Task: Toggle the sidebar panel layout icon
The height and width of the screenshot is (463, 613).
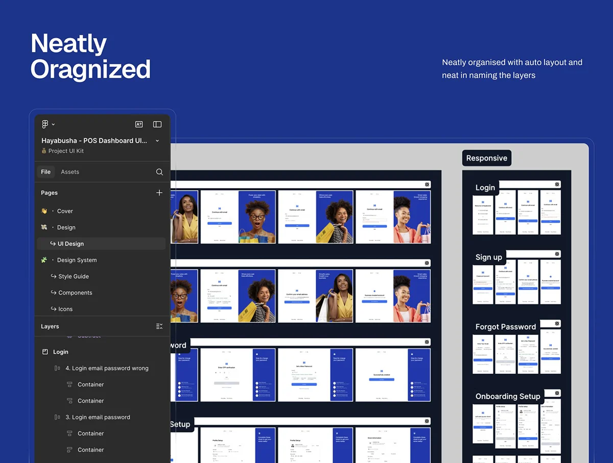Action: tap(157, 124)
